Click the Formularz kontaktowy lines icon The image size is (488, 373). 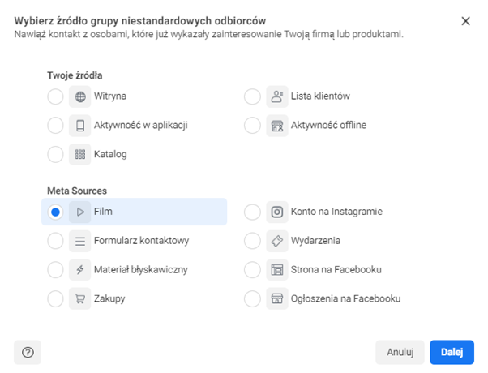(x=80, y=241)
